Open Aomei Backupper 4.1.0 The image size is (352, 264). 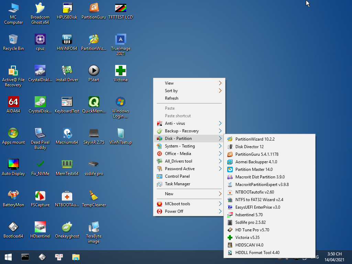pos(269,162)
